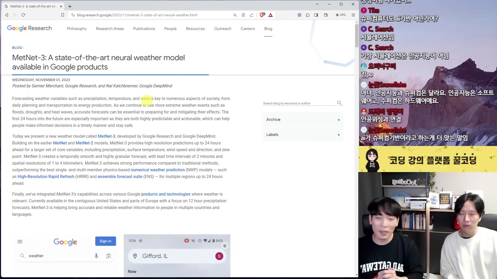Click the address bar URL field
The width and height of the screenshot is (497, 279).
152,15
